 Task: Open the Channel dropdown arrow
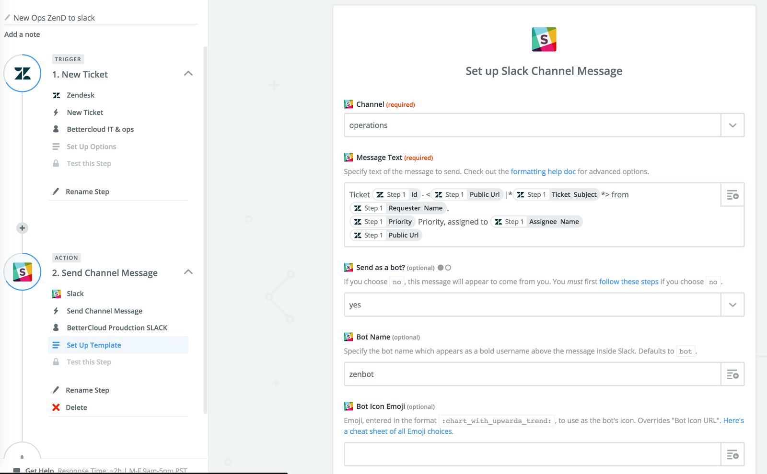pos(732,125)
